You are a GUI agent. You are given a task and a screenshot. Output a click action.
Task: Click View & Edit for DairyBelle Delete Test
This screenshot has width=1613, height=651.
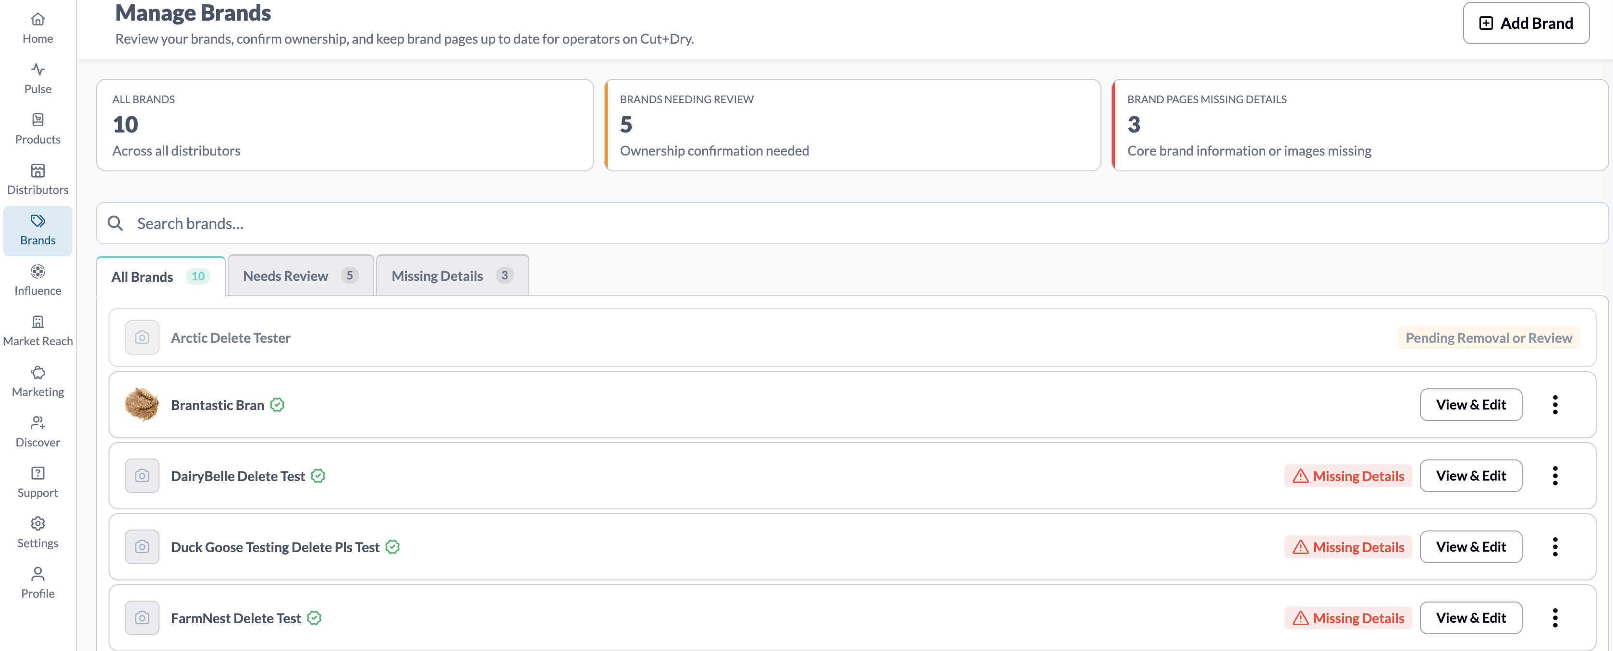pyautogui.click(x=1471, y=476)
